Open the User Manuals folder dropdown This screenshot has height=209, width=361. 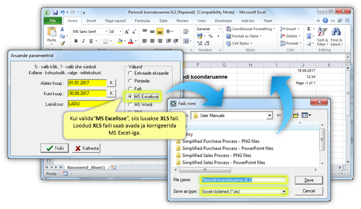(269, 115)
